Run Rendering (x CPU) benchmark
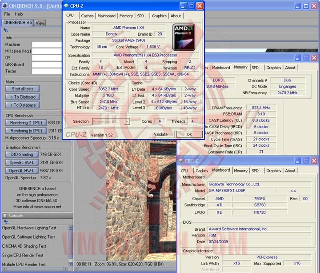 tap(26, 131)
